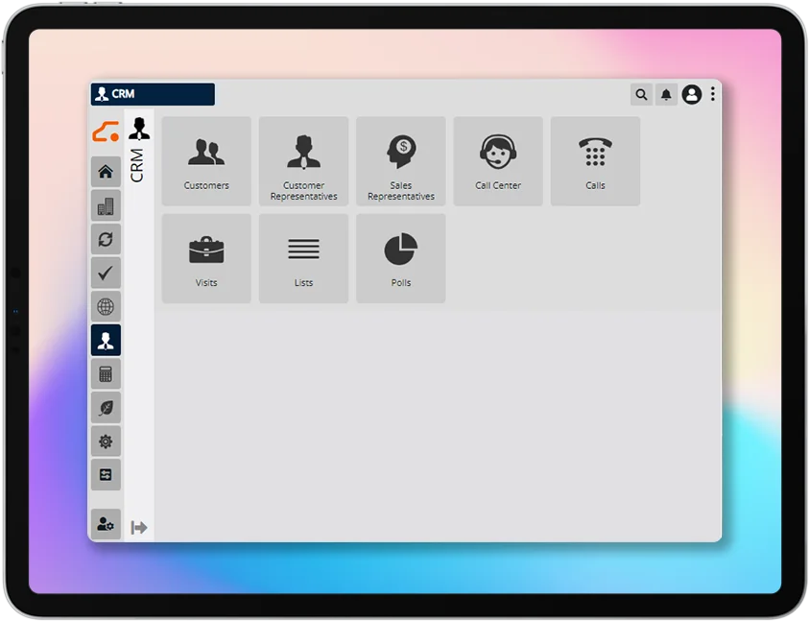This screenshot has height=621, width=809.
Task: Open the Polls module
Action: tap(400, 257)
